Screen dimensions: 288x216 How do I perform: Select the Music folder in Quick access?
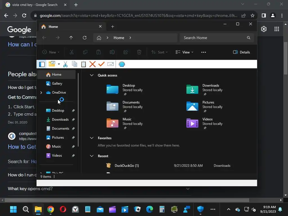(x=125, y=123)
